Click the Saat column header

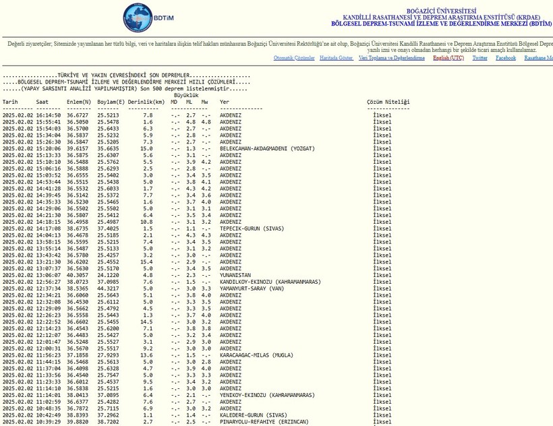pyautogui.click(x=42, y=102)
